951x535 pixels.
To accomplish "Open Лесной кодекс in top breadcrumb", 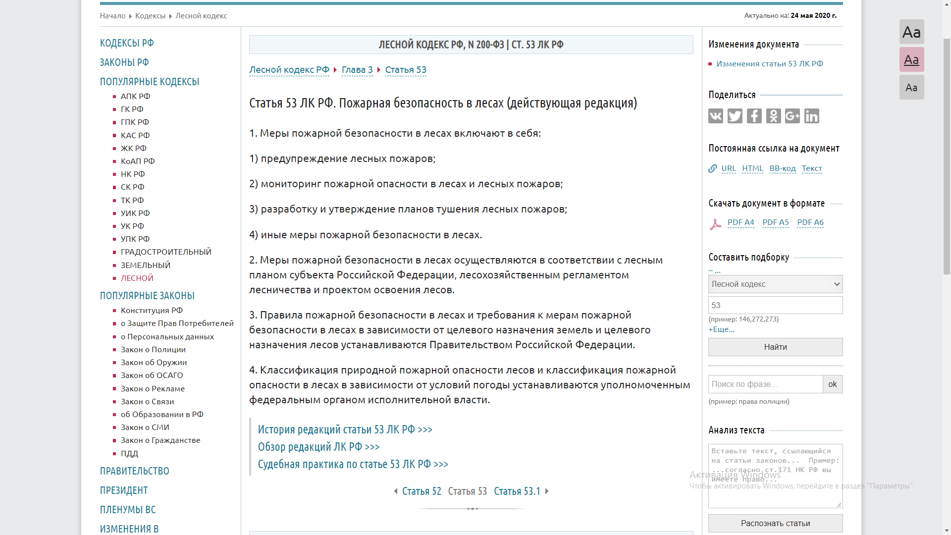I will pos(201,16).
